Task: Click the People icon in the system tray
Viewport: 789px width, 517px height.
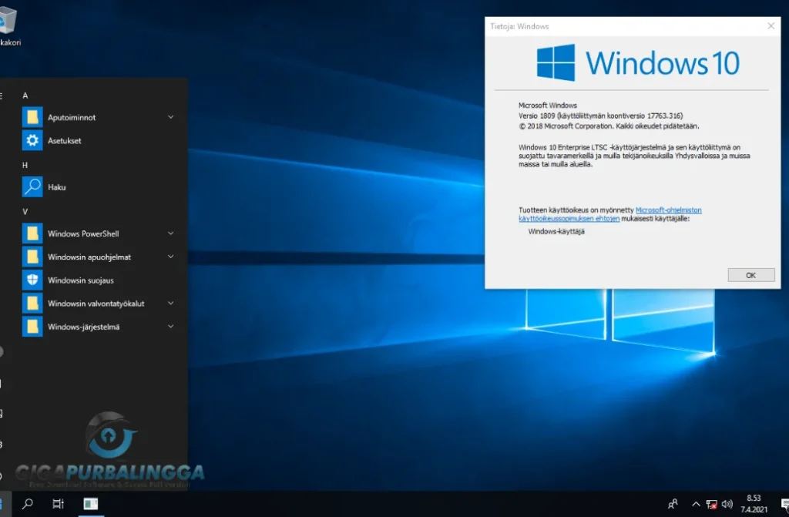Action: (672, 505)
